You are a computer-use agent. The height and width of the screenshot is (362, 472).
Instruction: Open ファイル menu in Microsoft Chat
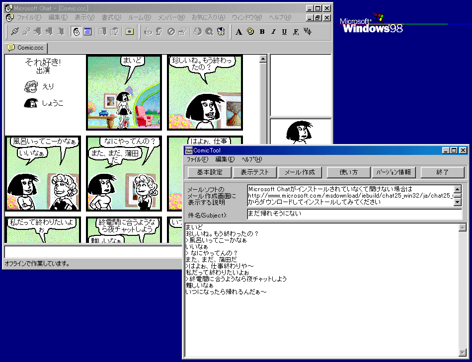click(29, 17)
